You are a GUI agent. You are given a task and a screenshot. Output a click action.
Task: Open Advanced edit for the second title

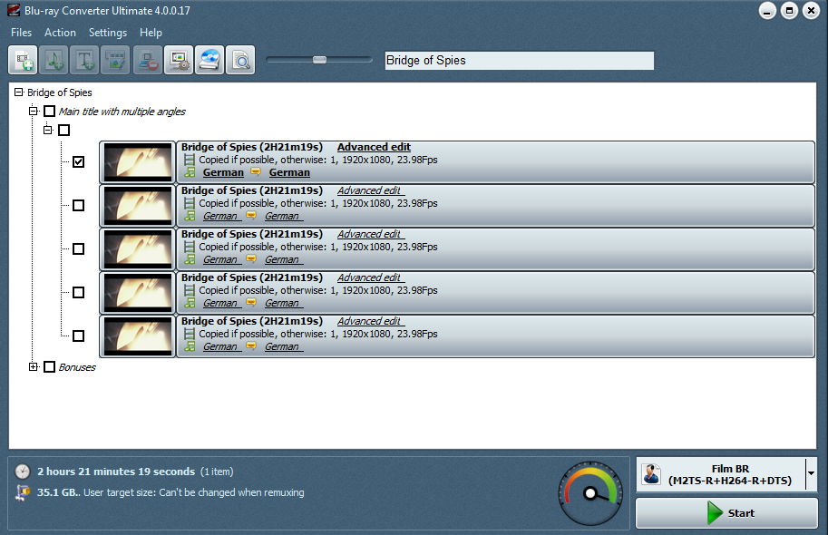click(x=370, y=190)
